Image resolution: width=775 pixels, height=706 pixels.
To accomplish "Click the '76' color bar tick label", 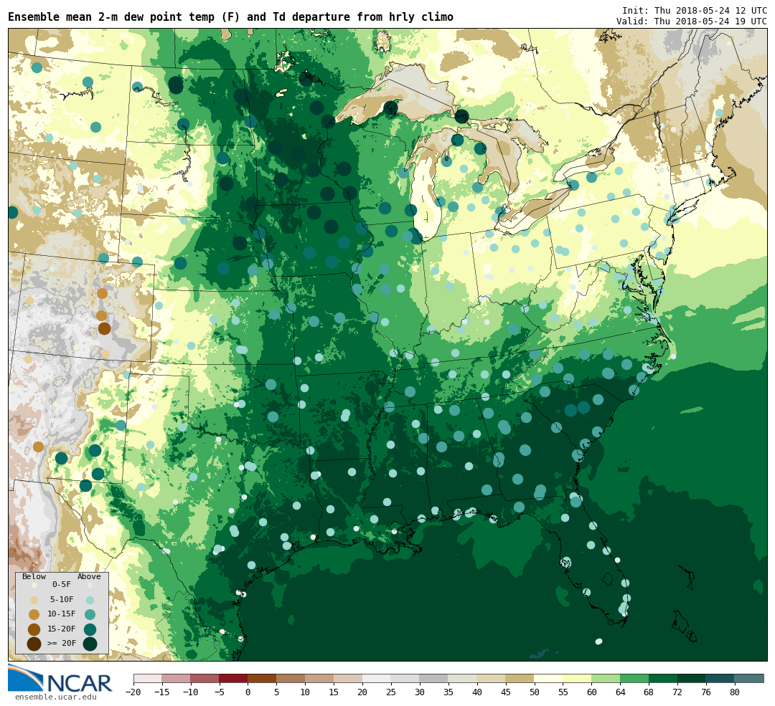I will tap(706, 692).
